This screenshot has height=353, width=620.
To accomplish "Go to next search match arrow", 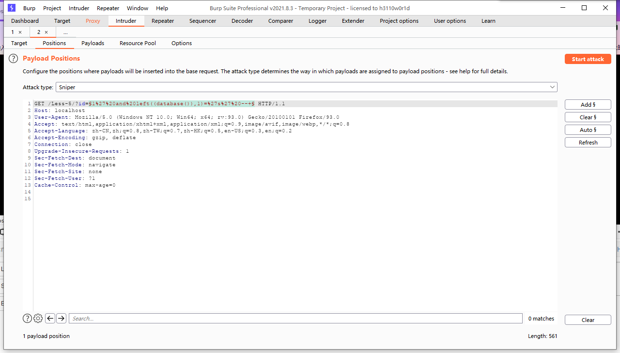I will pyautogui.click(x=61, y=319).
